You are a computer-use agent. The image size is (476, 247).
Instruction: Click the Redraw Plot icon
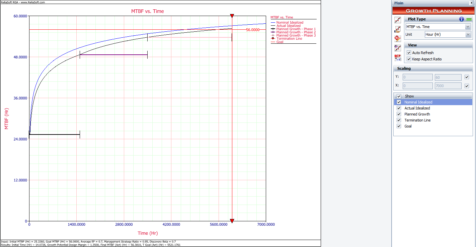coord(398,20)
